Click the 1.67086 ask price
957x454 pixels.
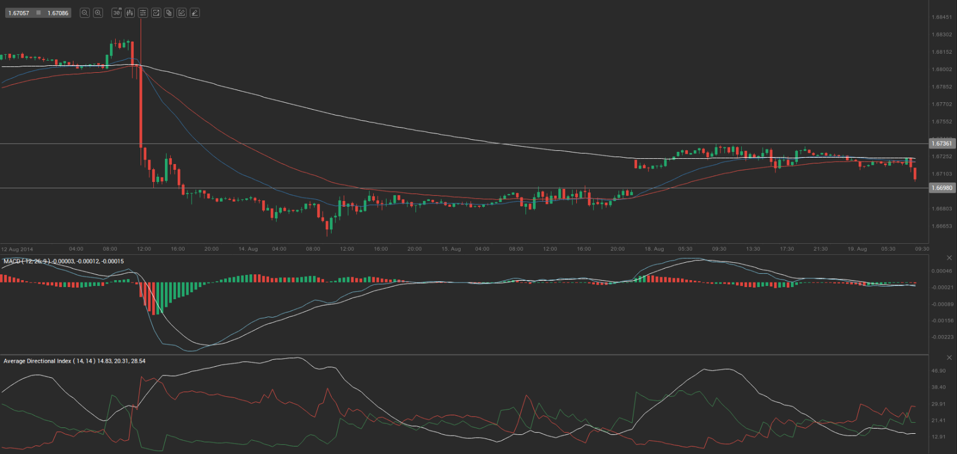[58, 13]
